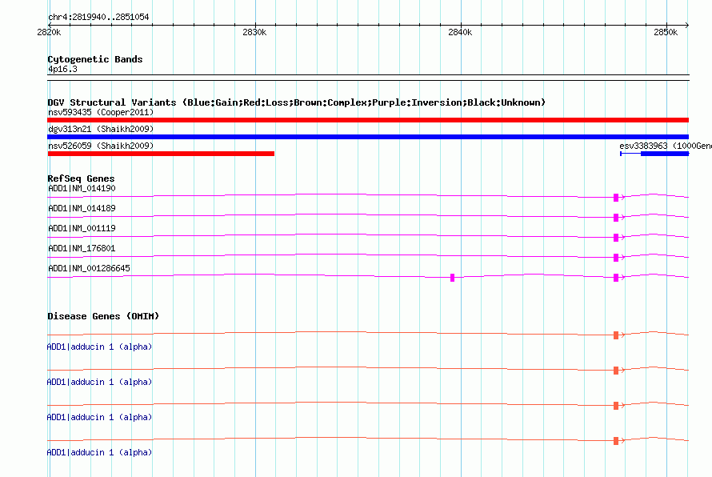Click the magenta exon on NM_176801 transcript
Screen dimensions: 712x477
(x=616, y=257)
